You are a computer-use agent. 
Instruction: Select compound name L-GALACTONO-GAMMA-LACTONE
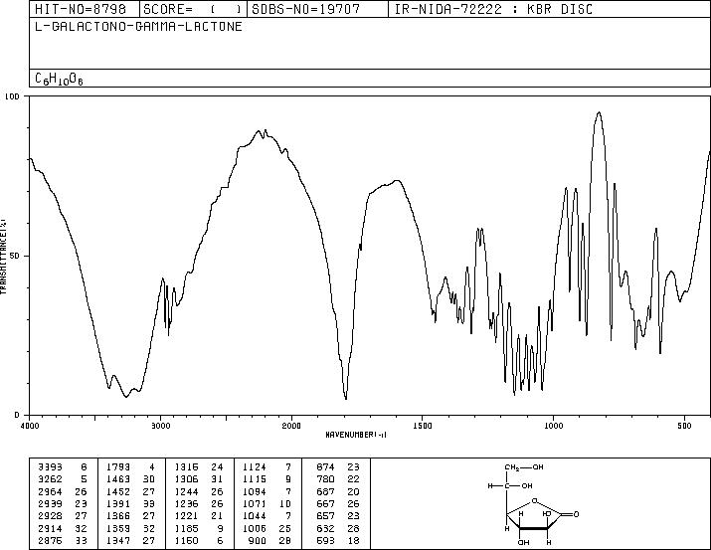pos(138,26)
